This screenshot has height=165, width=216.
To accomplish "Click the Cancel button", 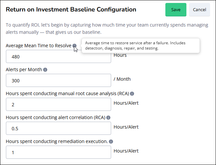I will [200, 10].
